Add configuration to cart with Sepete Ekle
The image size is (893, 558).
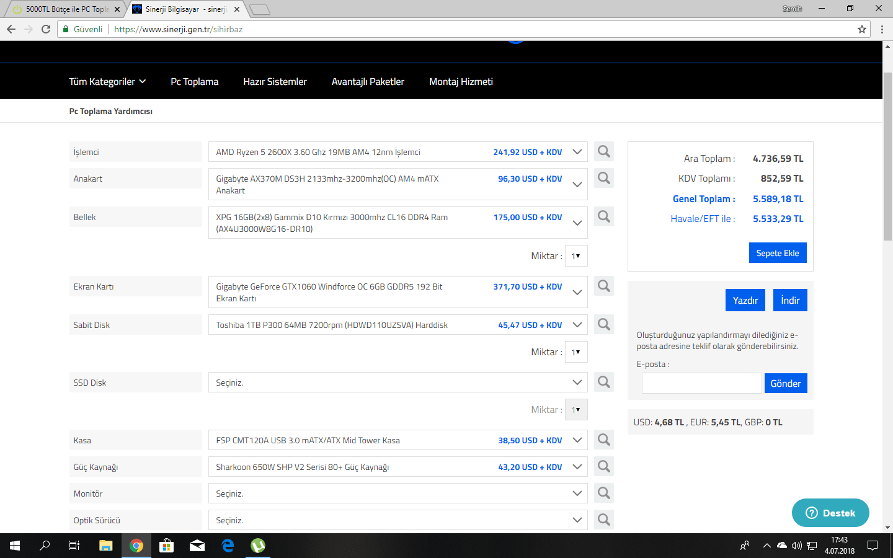(x=778, y=253)
